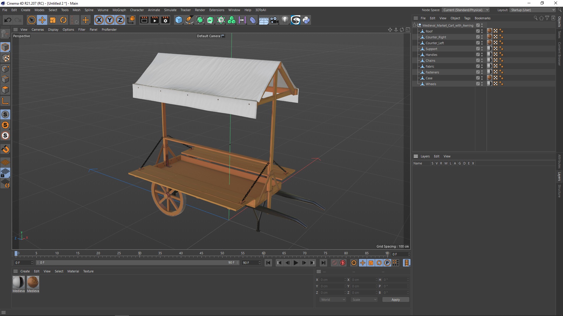Switch to Content Browser tab

[x=559, y=54]
